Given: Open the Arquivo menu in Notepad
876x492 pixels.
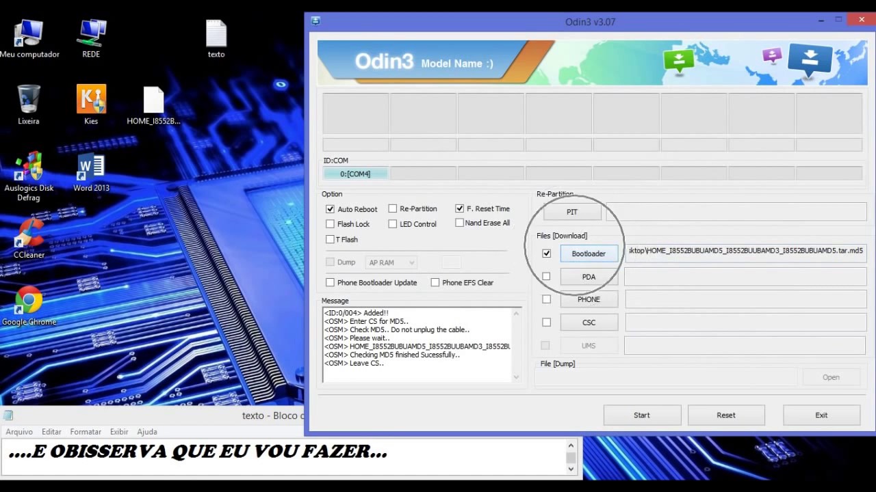Looking at the screenshot, I should click(x=19, y=432).
